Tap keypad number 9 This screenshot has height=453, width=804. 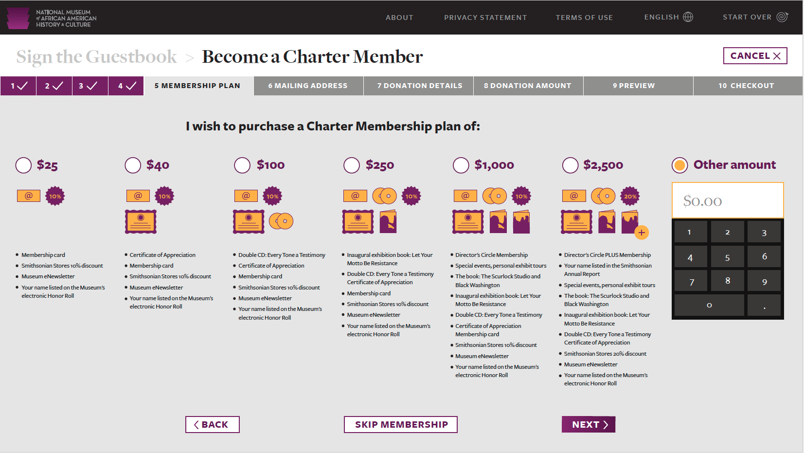click(764, 281)
